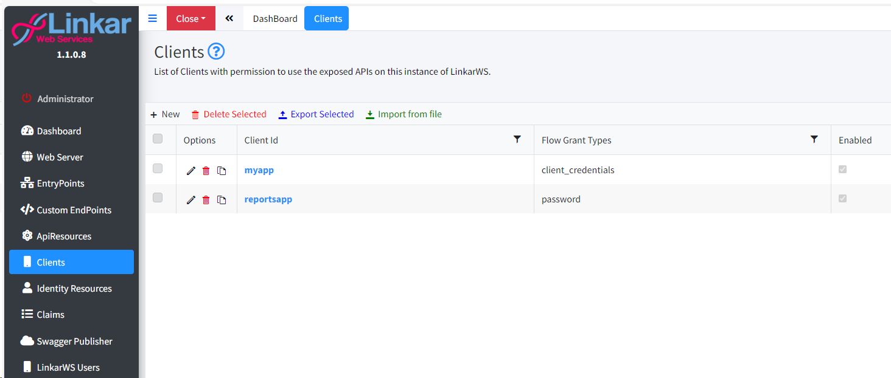Click the Administrator power icon
891x378 pixels.
coord(26,98)
